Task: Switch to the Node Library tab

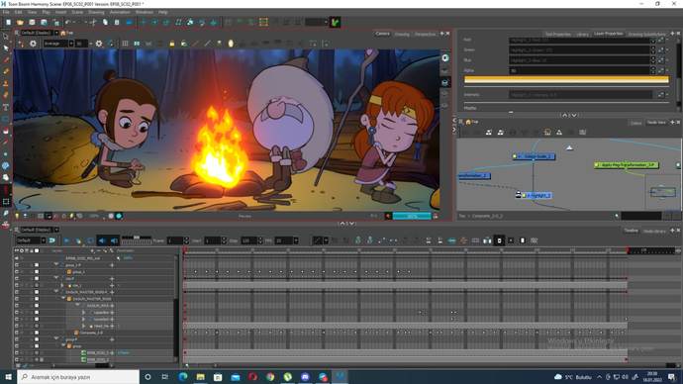Action: 654,231
